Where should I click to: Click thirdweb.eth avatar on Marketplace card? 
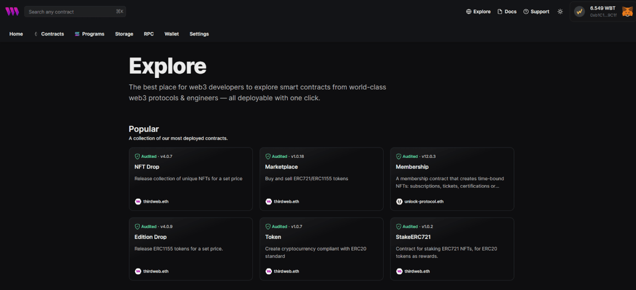[268, 201]
